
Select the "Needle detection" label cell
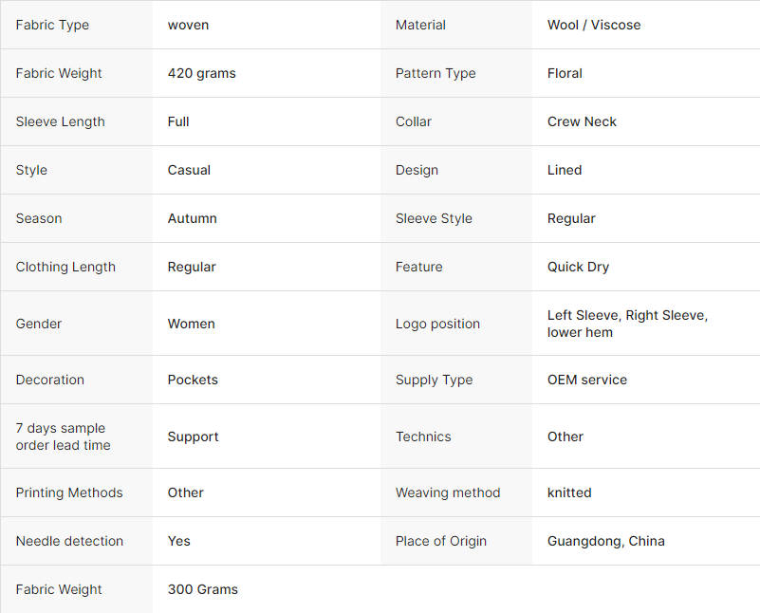(x=70, y=541)
